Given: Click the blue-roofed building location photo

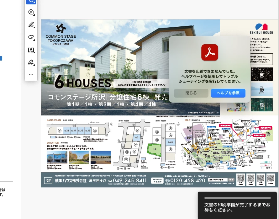Looking at the screenshot, I should tap(57, 158).
